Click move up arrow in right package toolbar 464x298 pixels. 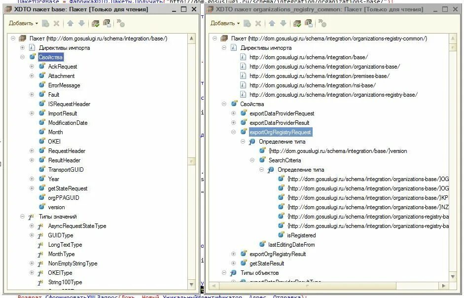272,23
